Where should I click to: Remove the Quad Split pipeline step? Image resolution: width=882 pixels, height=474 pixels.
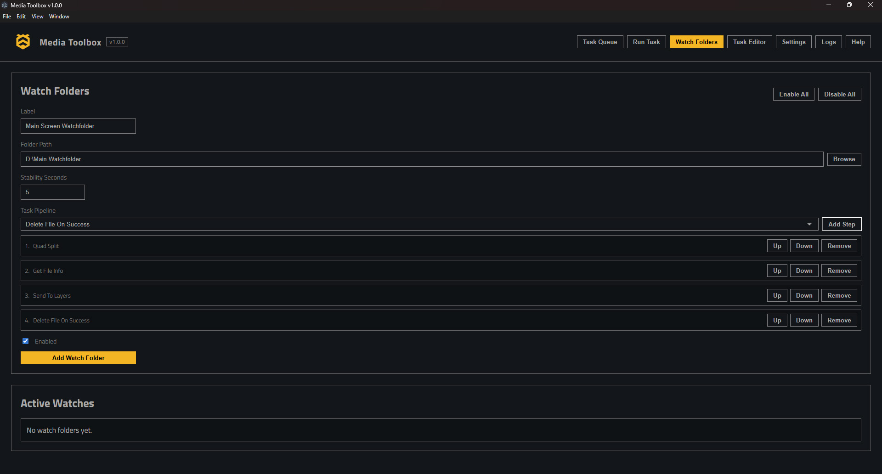pos(839,246)
